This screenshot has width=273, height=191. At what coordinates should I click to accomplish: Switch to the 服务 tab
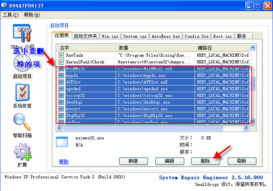coord(243,36)
